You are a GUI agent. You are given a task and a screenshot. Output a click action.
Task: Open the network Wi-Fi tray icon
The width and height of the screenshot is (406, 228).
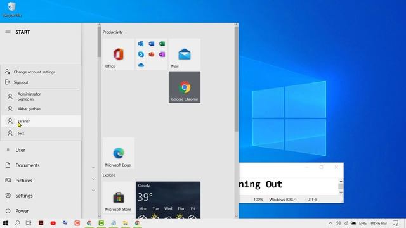point(346,223)
